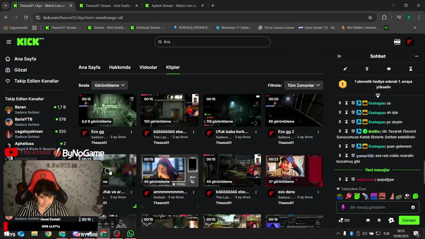Open the Sohbet three-dot options menu

417,56
